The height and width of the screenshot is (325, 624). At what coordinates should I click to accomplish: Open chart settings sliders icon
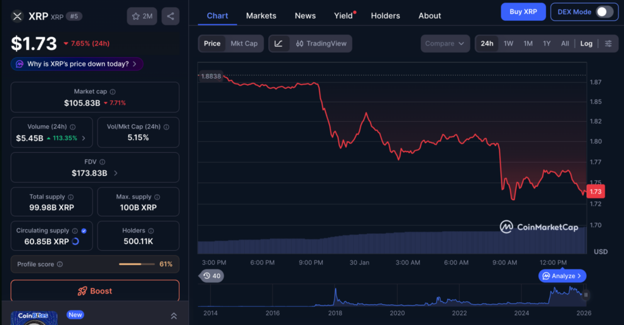608,44
